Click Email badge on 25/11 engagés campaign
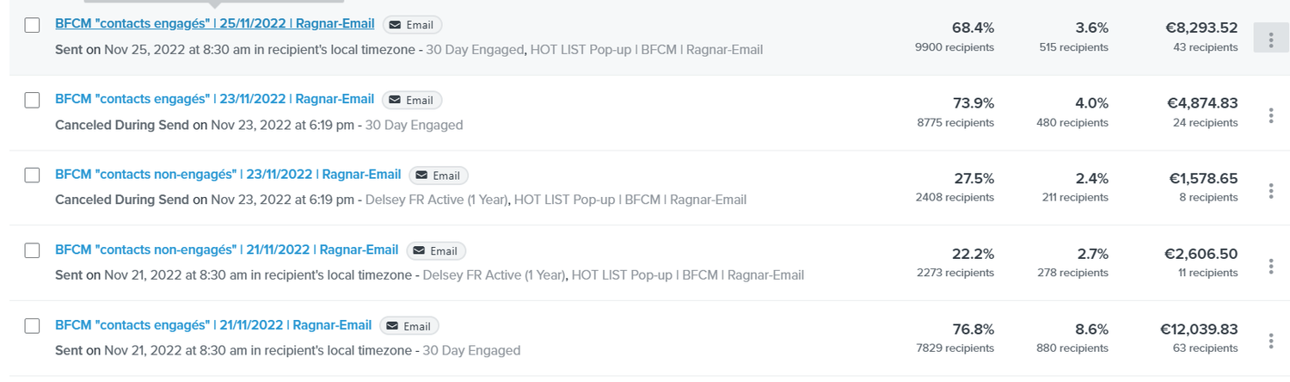1290x382 pixels. tap(412, 25)
